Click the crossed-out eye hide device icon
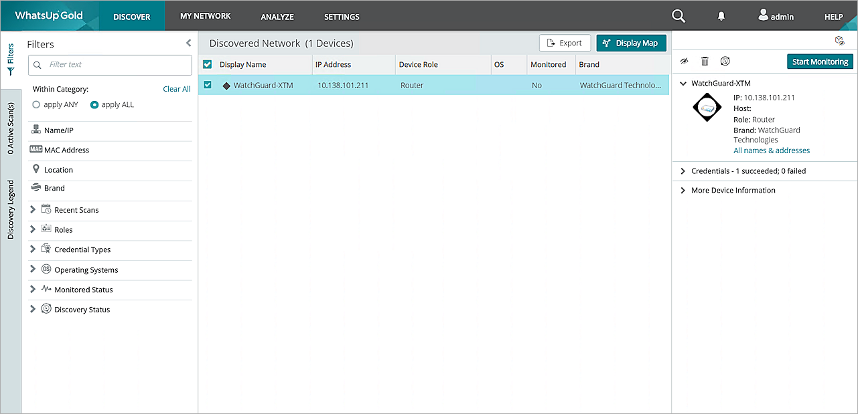 click(684, 62)
